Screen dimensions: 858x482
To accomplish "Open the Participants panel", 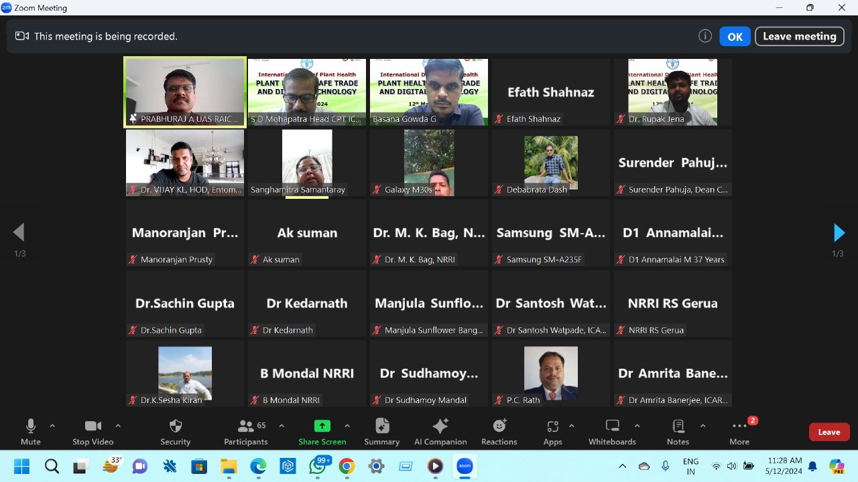I will (x=246, y=432).
